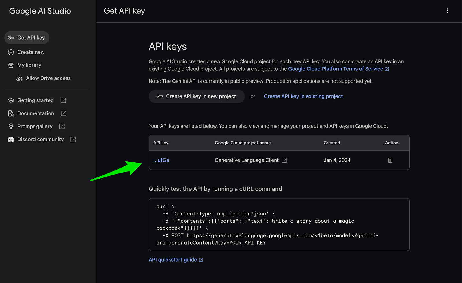Click the Drive icon beside Allow Drive access
This screenshot has width=462, height=283.
[20, 78]
